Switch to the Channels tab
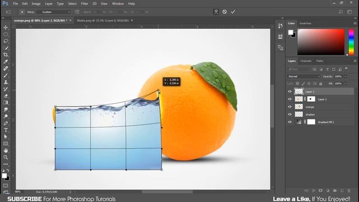 pyautogui.click(x=306, y=61)
